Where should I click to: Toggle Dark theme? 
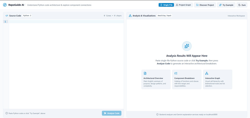point(242,5)
